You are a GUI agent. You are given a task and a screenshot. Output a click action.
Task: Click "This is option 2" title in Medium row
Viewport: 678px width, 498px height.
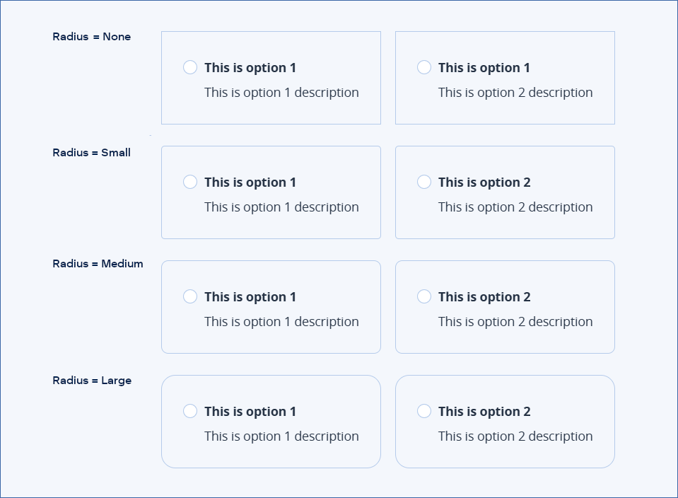pyautogui.click(x=484, y=297)
